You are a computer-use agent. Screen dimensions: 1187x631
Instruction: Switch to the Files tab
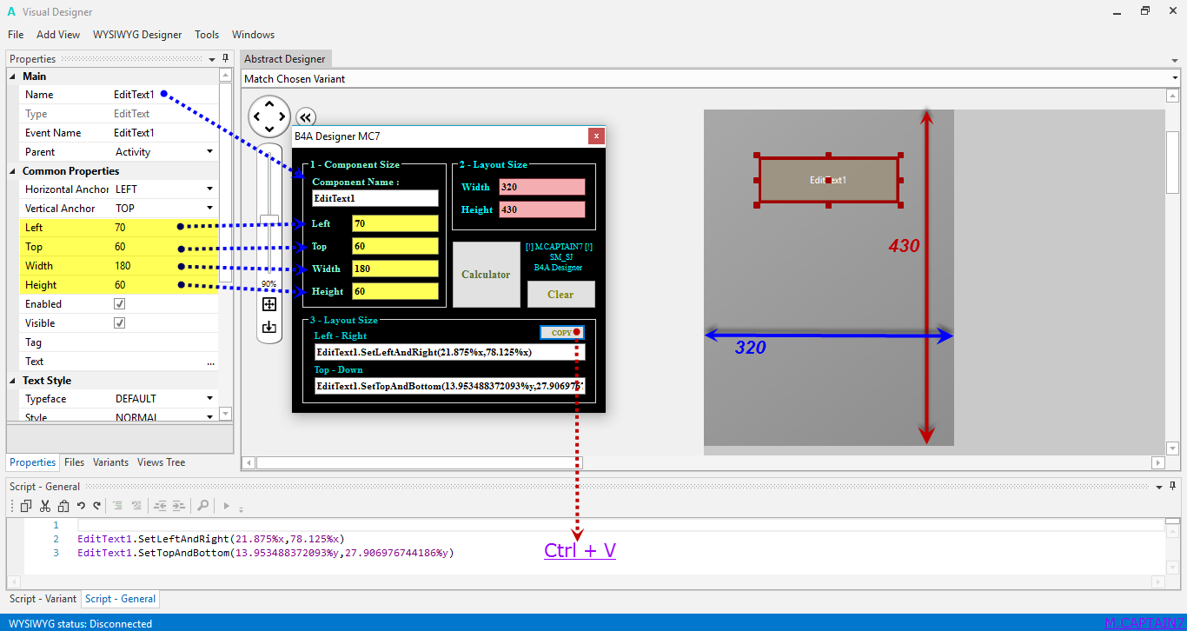coord(74,462)
